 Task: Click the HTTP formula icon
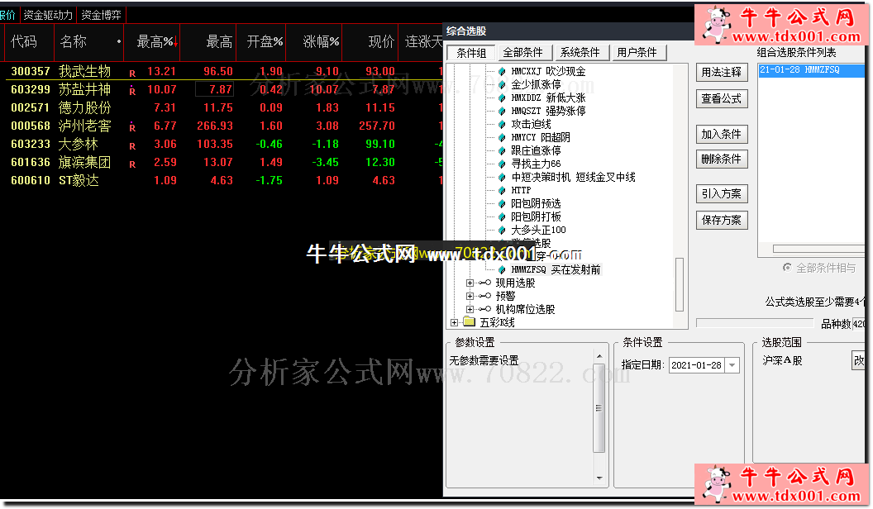pyautogui.click(x=502, y=190)
